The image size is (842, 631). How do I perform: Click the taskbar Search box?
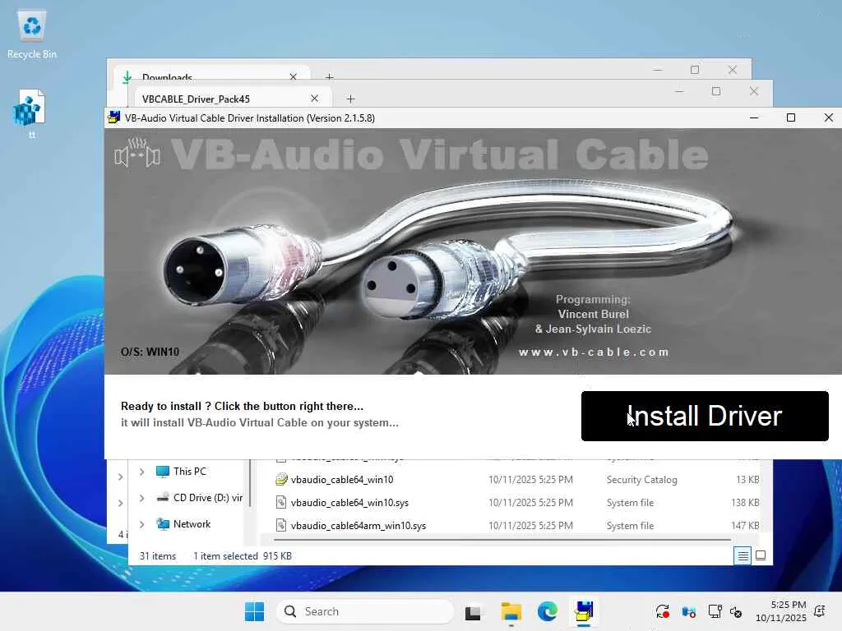[x=365, y=611]
